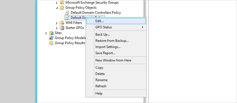Viewport: 237px width, 103px height.
Task: Select Group Policy Objects tree item
Action: tap(81, 8)
